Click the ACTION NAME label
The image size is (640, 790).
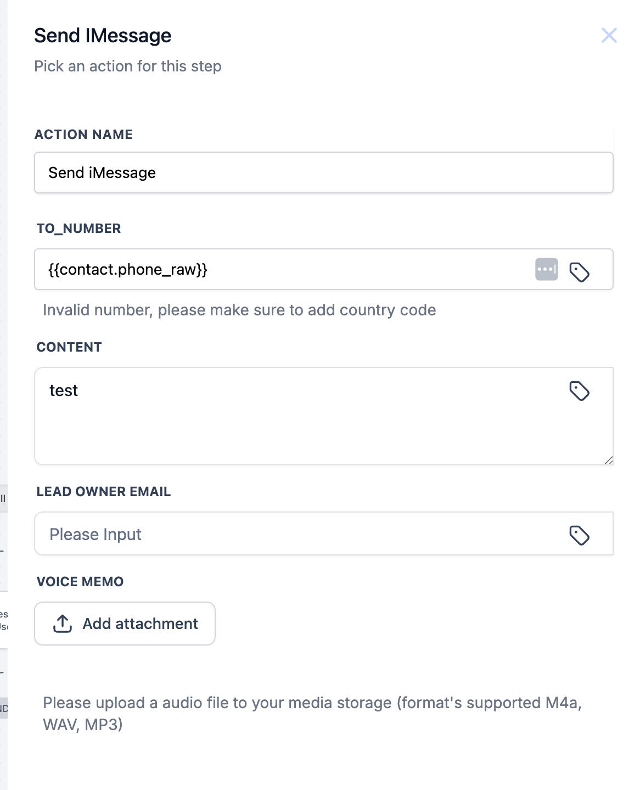pyautogui.click(x=83, y=135)
